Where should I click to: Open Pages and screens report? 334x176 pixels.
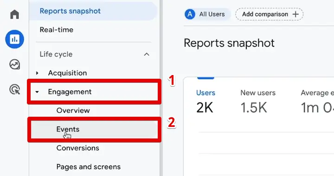coord(89,167)
